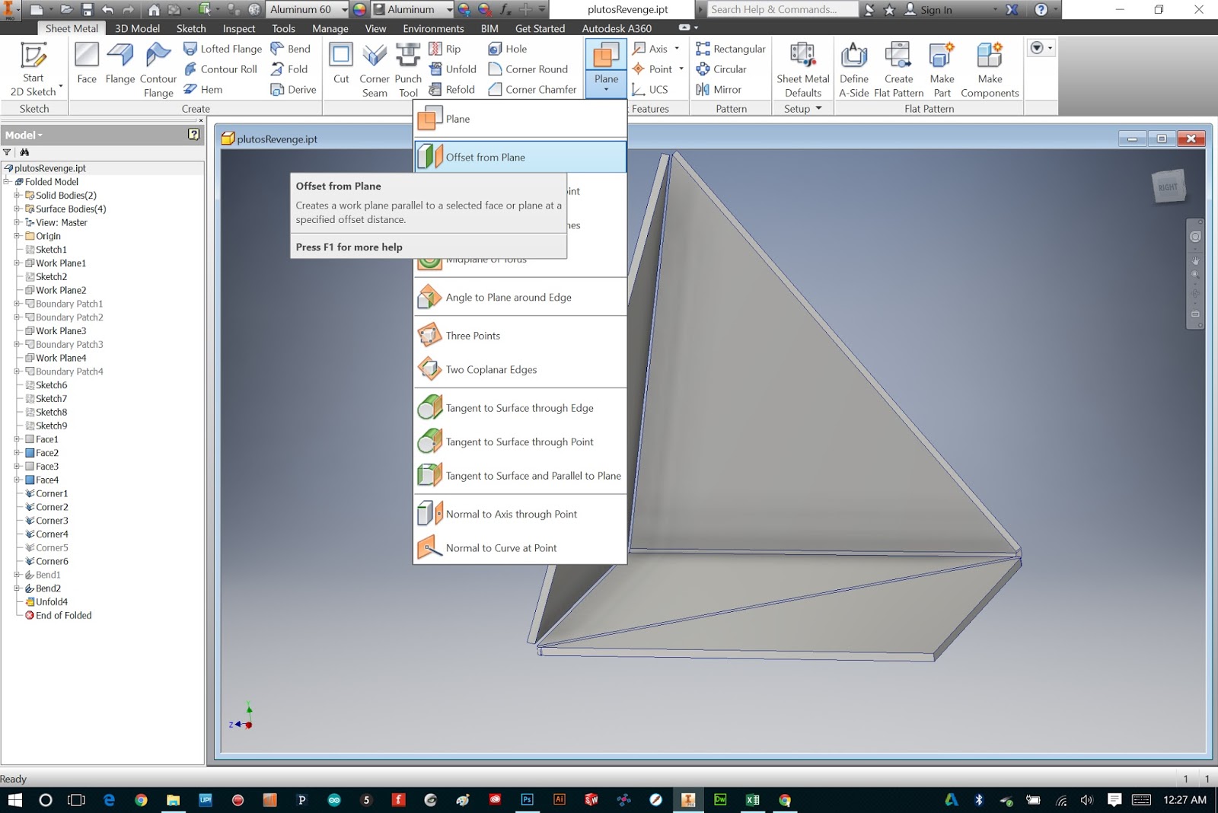The width and height of the screenshot is (1218, 813).
Task: Open the Punch Tool
Action: [x=408, y=66]
